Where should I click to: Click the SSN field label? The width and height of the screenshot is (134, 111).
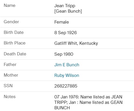pos(8,86)
